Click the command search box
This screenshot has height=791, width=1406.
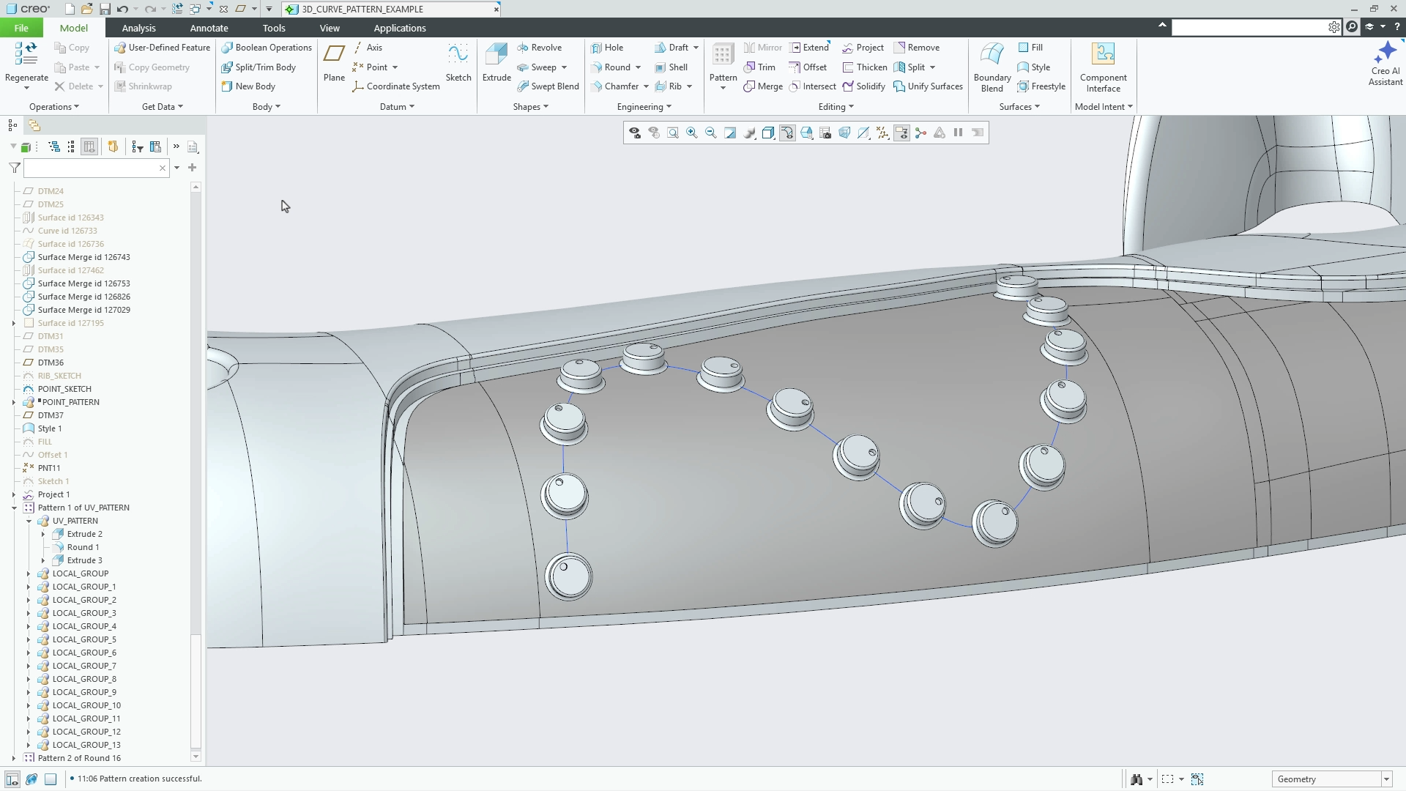coord(1249,27)
